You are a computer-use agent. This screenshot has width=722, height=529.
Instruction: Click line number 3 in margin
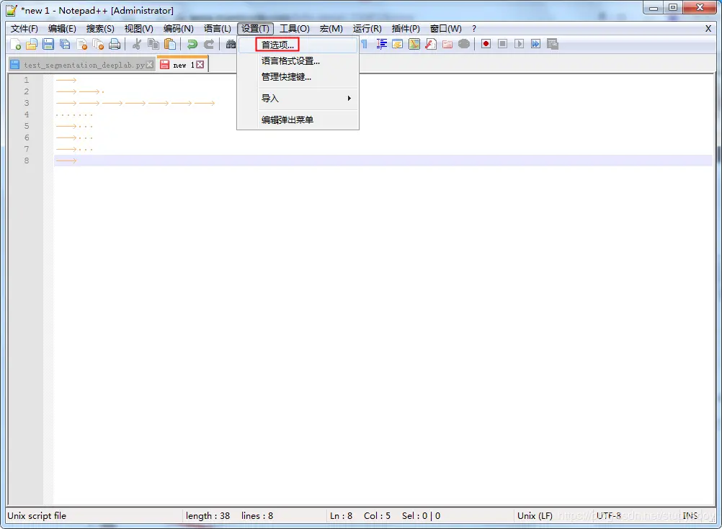27,103
